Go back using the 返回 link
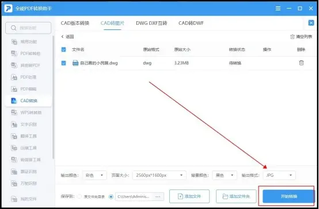319x209 pixels. [x=67, y=37]
